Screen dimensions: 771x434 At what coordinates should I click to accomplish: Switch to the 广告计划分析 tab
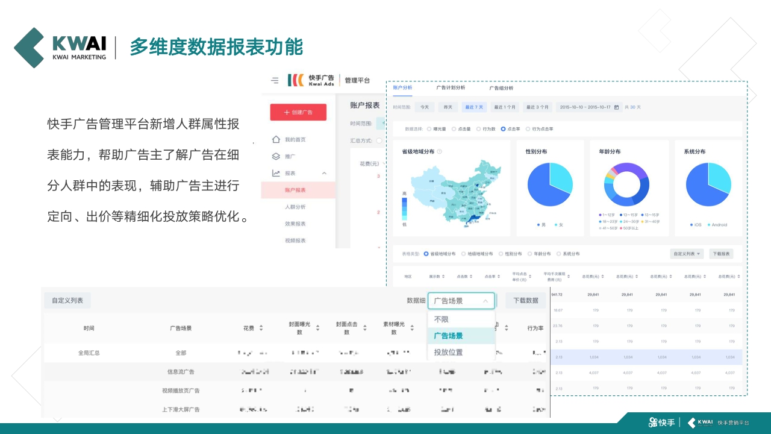pyautogui.click(x=451, y=87)
